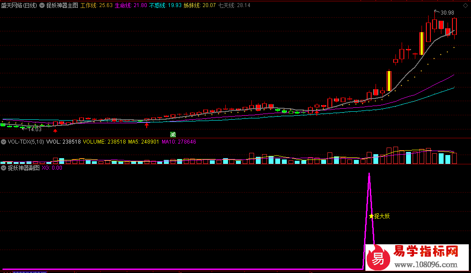
Task: Click the green 减 signal marker
Action: 173,134
